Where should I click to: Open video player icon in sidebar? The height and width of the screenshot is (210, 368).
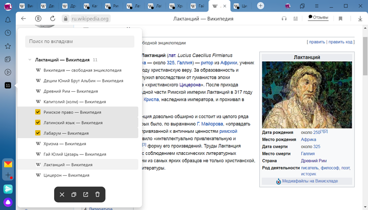(x=8, y=72)
